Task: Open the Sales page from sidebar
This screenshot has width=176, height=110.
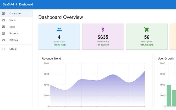Action: pyautogui.click(x=16, y=27)
